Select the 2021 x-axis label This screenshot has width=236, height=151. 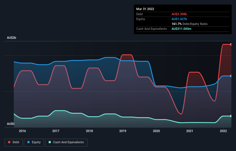[190, 131]
